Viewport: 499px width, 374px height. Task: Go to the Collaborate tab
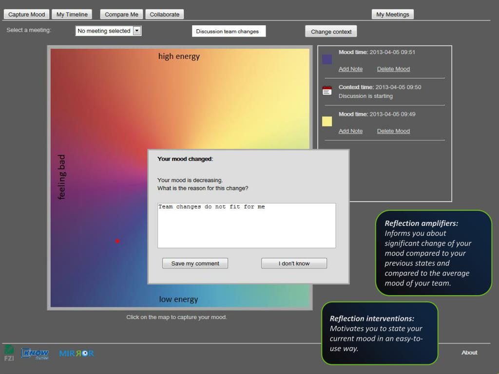pos(164,15)
